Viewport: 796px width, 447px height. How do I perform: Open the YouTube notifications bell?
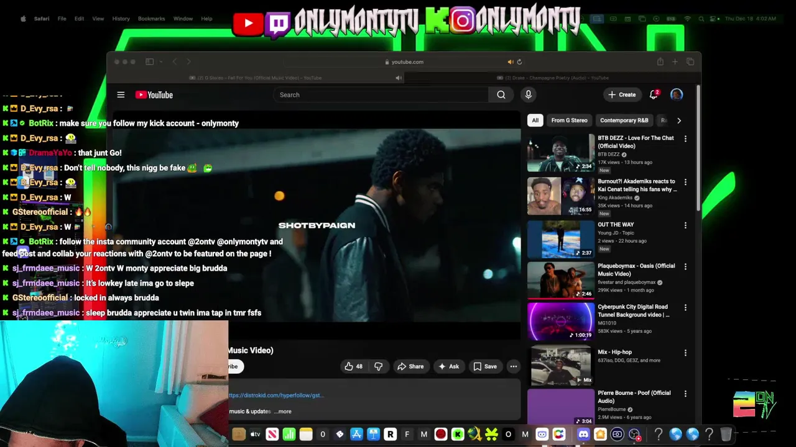(654, 94)
